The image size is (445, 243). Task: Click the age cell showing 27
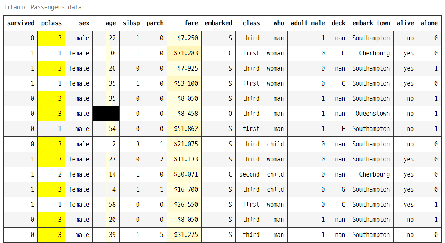point(106,159)
